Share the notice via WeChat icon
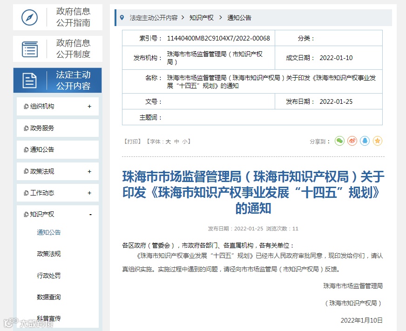The width and height of the screenshot is (406, 331). pos(339,141)
